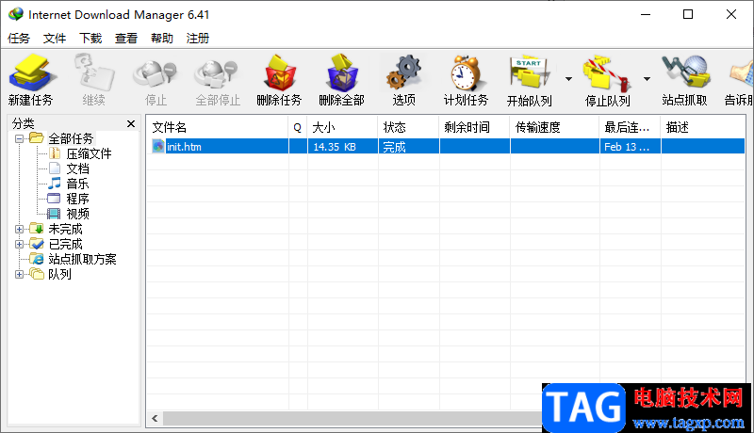
Task: Select 音乐 category
Action: click(77, 184)
